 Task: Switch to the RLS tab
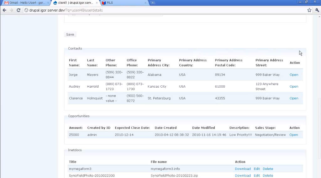pyautogui.click(x=124, y=3)
